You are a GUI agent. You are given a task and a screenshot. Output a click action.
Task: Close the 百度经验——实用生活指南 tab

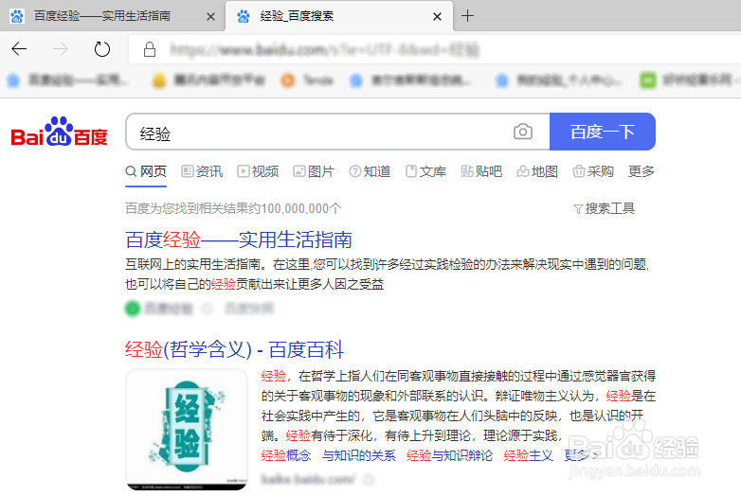pos(210,16)
